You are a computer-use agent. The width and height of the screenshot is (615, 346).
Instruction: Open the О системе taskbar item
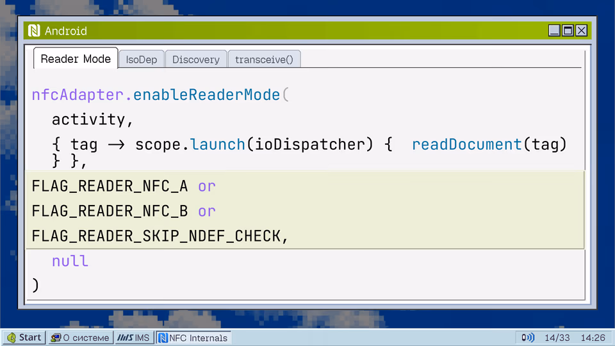[80, 338]
